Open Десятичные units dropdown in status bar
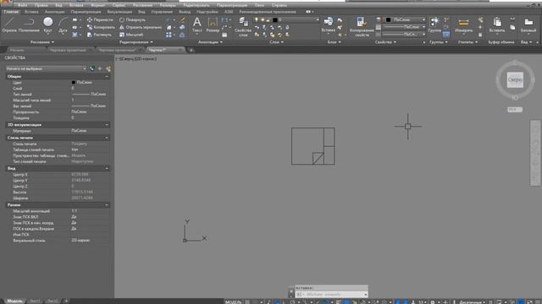Image resolution: width=542 pixels, height=304 pixels. [472, 302]
